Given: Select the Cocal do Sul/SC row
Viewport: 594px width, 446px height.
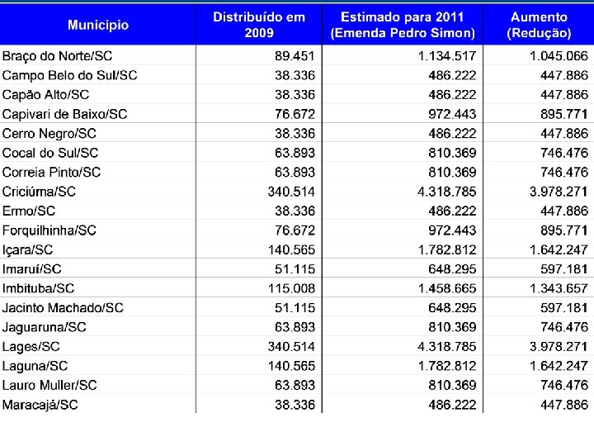Looking at the screenshot, I should click(x=297, y=153).
